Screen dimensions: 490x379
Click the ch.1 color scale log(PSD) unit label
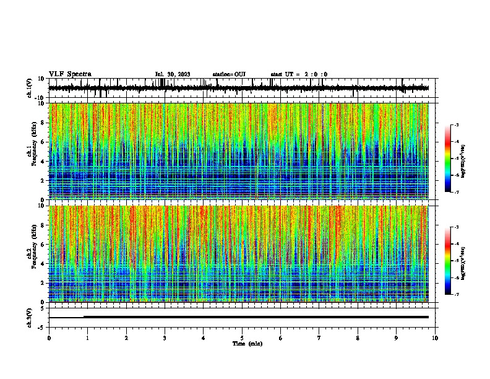pos(463,162)
